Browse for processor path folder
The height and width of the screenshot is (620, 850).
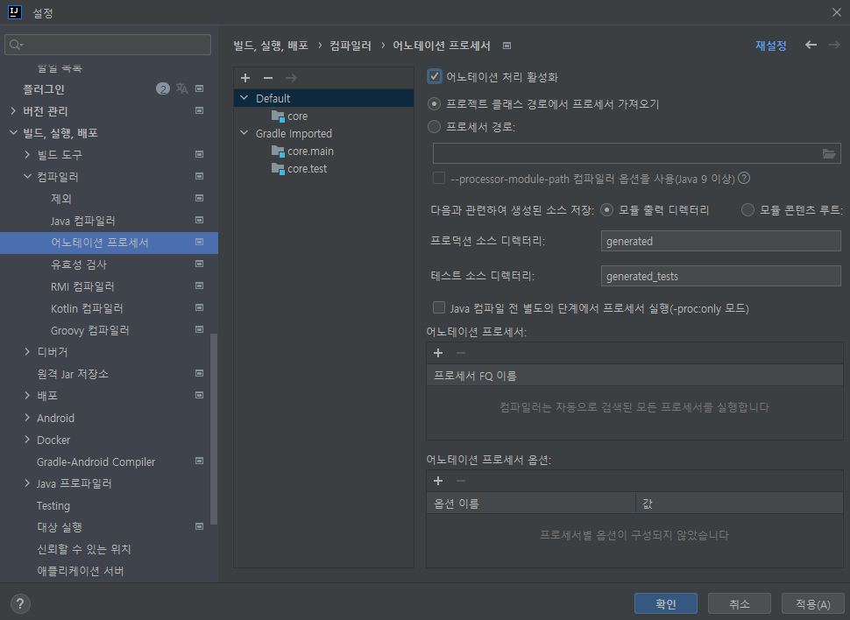pyautogui.click(x=829, y=154)
